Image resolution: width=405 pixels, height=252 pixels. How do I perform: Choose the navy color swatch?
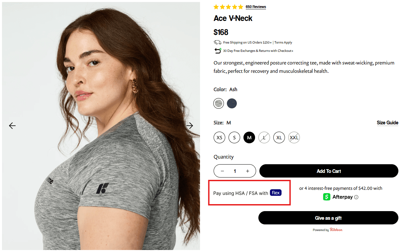click(232, 103)
